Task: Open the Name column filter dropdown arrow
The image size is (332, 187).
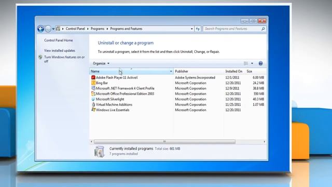Action: [x=171, y=72]
